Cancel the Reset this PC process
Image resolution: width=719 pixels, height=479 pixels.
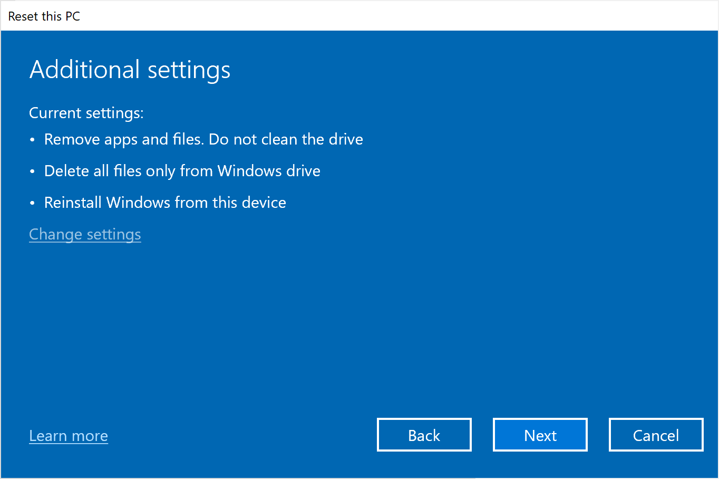pos(656,435)
